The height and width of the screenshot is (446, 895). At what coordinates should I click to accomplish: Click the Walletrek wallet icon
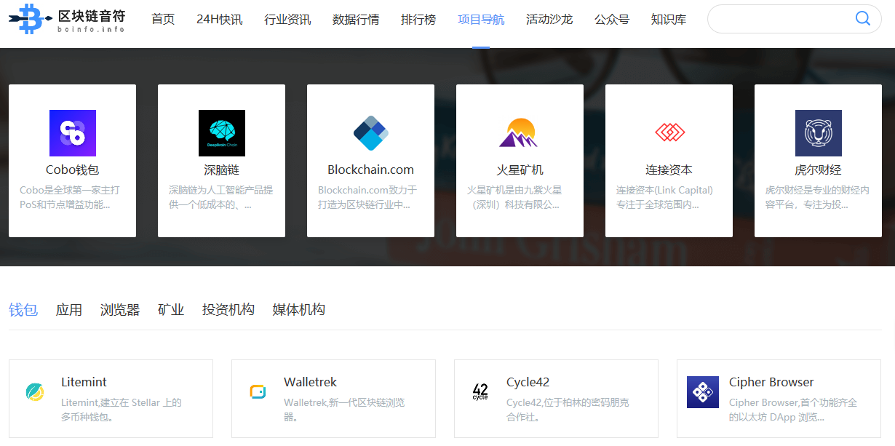coord(258,392)
